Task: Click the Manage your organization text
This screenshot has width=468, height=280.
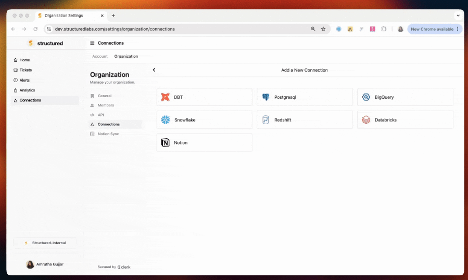Action: tap(112, 82)
